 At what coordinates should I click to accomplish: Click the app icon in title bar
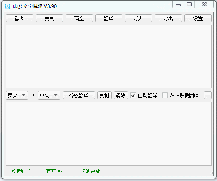[8, 6]
